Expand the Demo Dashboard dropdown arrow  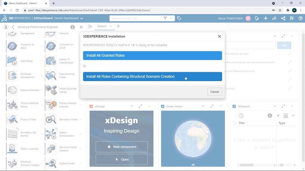pyautogui.click(x=82, y=18)
